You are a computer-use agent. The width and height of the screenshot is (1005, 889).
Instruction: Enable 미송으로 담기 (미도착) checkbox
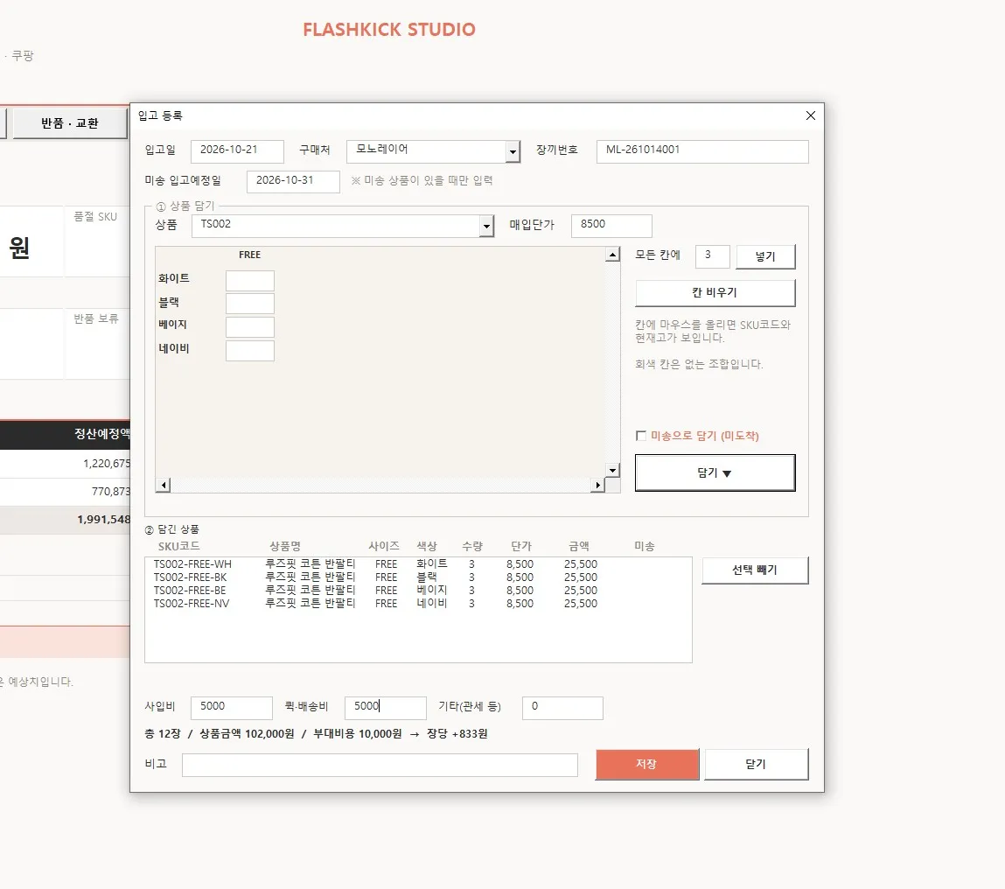point(640,436)
